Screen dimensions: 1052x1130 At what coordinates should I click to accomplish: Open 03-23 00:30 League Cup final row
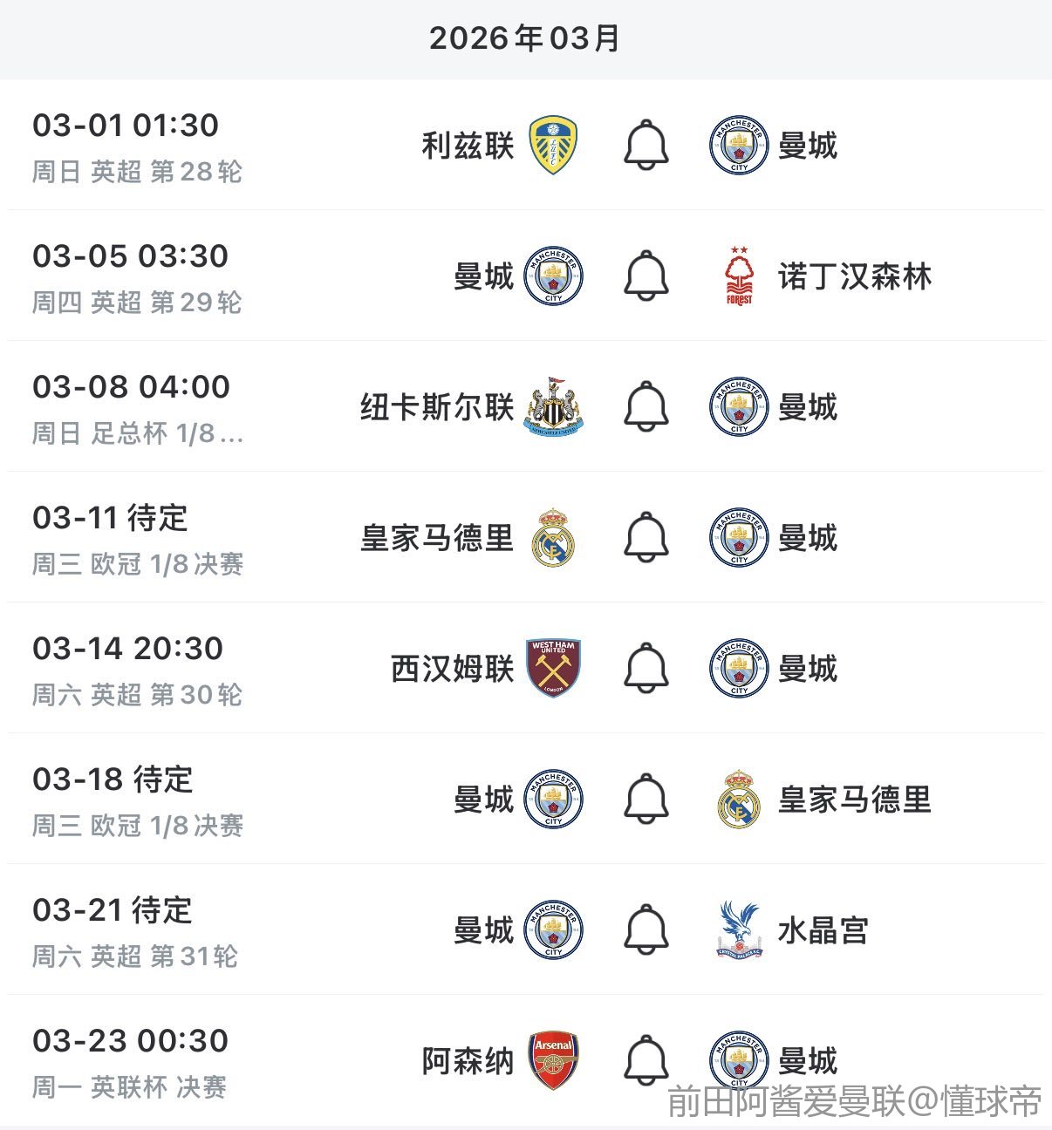coord(131,1041)
